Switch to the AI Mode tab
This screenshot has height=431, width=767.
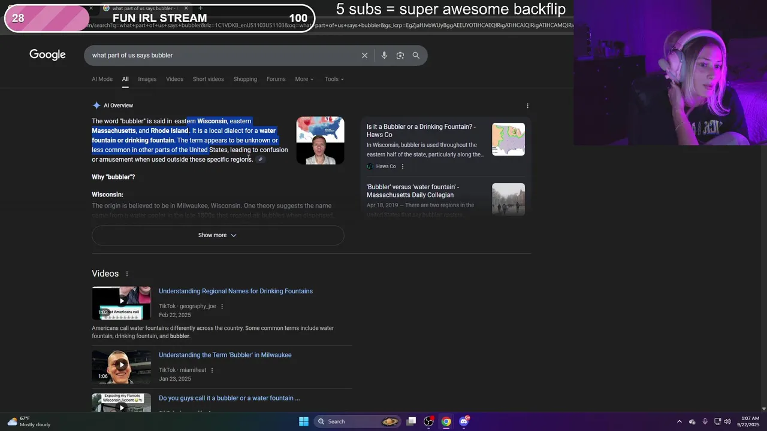coord(102,79)
